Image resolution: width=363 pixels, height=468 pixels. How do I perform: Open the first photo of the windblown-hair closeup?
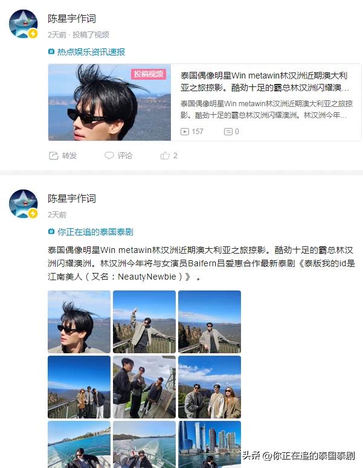(79, 322)
